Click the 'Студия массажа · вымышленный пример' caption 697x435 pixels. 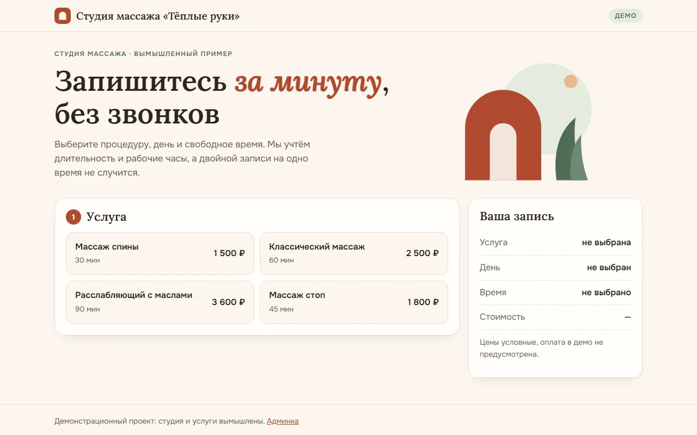(x=143, y=54)
